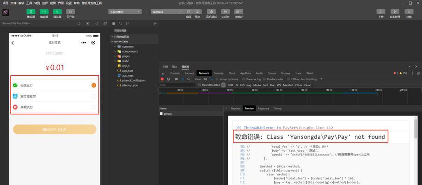The width and height of the screenshot is (422, 185).
Task: Click the 预览 preview eye icon
Action: pyautogui.click(x=197, y=12)
